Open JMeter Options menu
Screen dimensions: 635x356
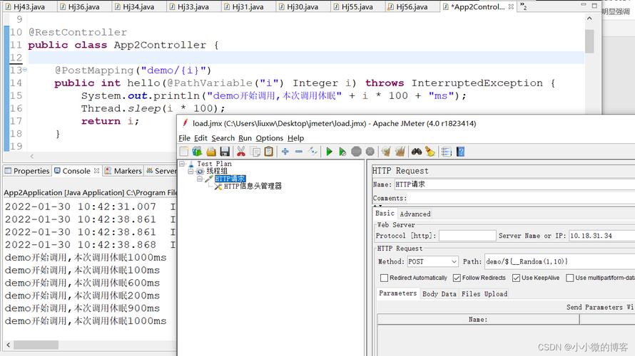(269, 138)
